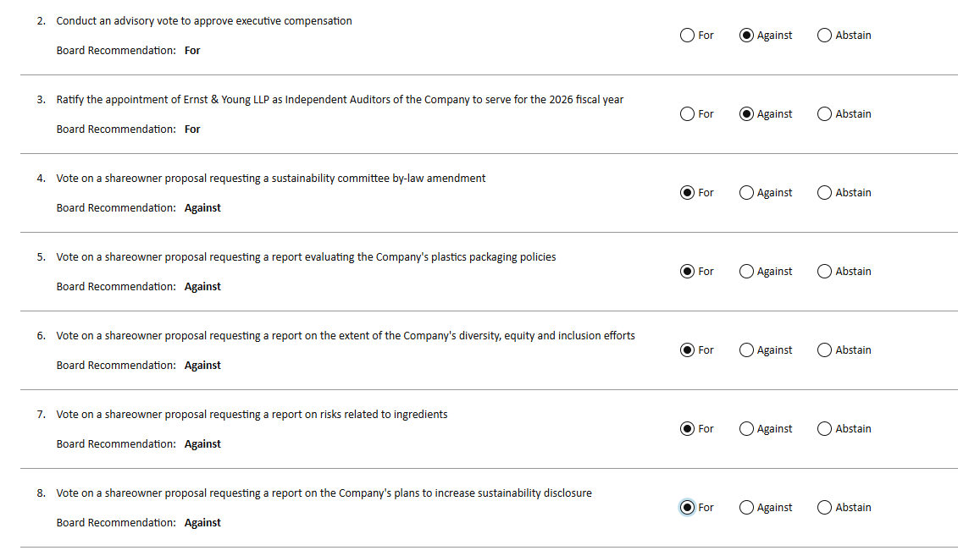
Task: Choose Against the diversity and inclusion report
Action: point(747,350)
